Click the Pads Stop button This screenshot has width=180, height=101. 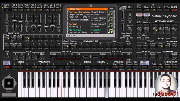point(42,57)
